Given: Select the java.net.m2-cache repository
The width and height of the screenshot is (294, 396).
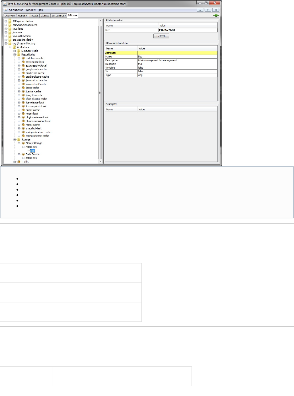Looking at the screenshot, I should coord(36,84).
